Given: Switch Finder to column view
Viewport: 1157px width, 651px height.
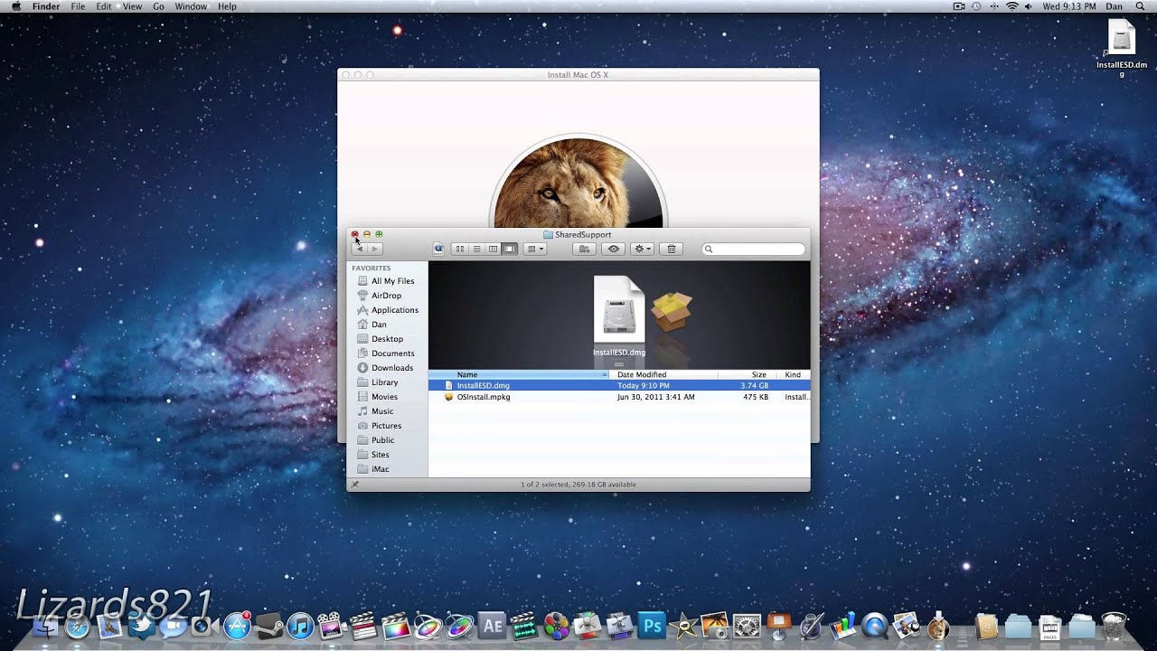Looking at the screenshot, I should [x=493, y=249].
